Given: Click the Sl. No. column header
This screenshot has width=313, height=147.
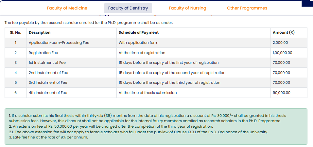Looking at the screenshot, I should tap(16, 32).
